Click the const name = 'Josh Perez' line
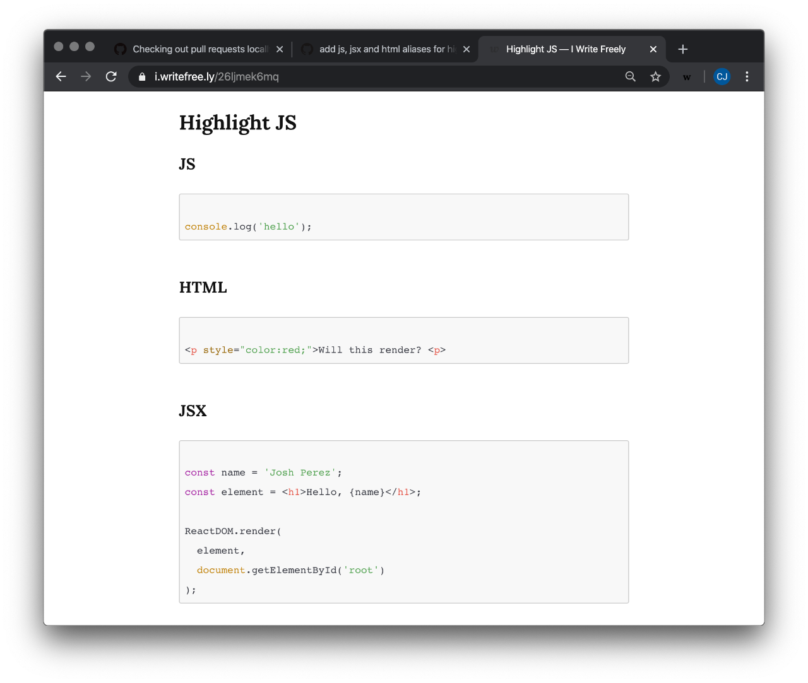808x683 pixels. [x=263, y=472]
